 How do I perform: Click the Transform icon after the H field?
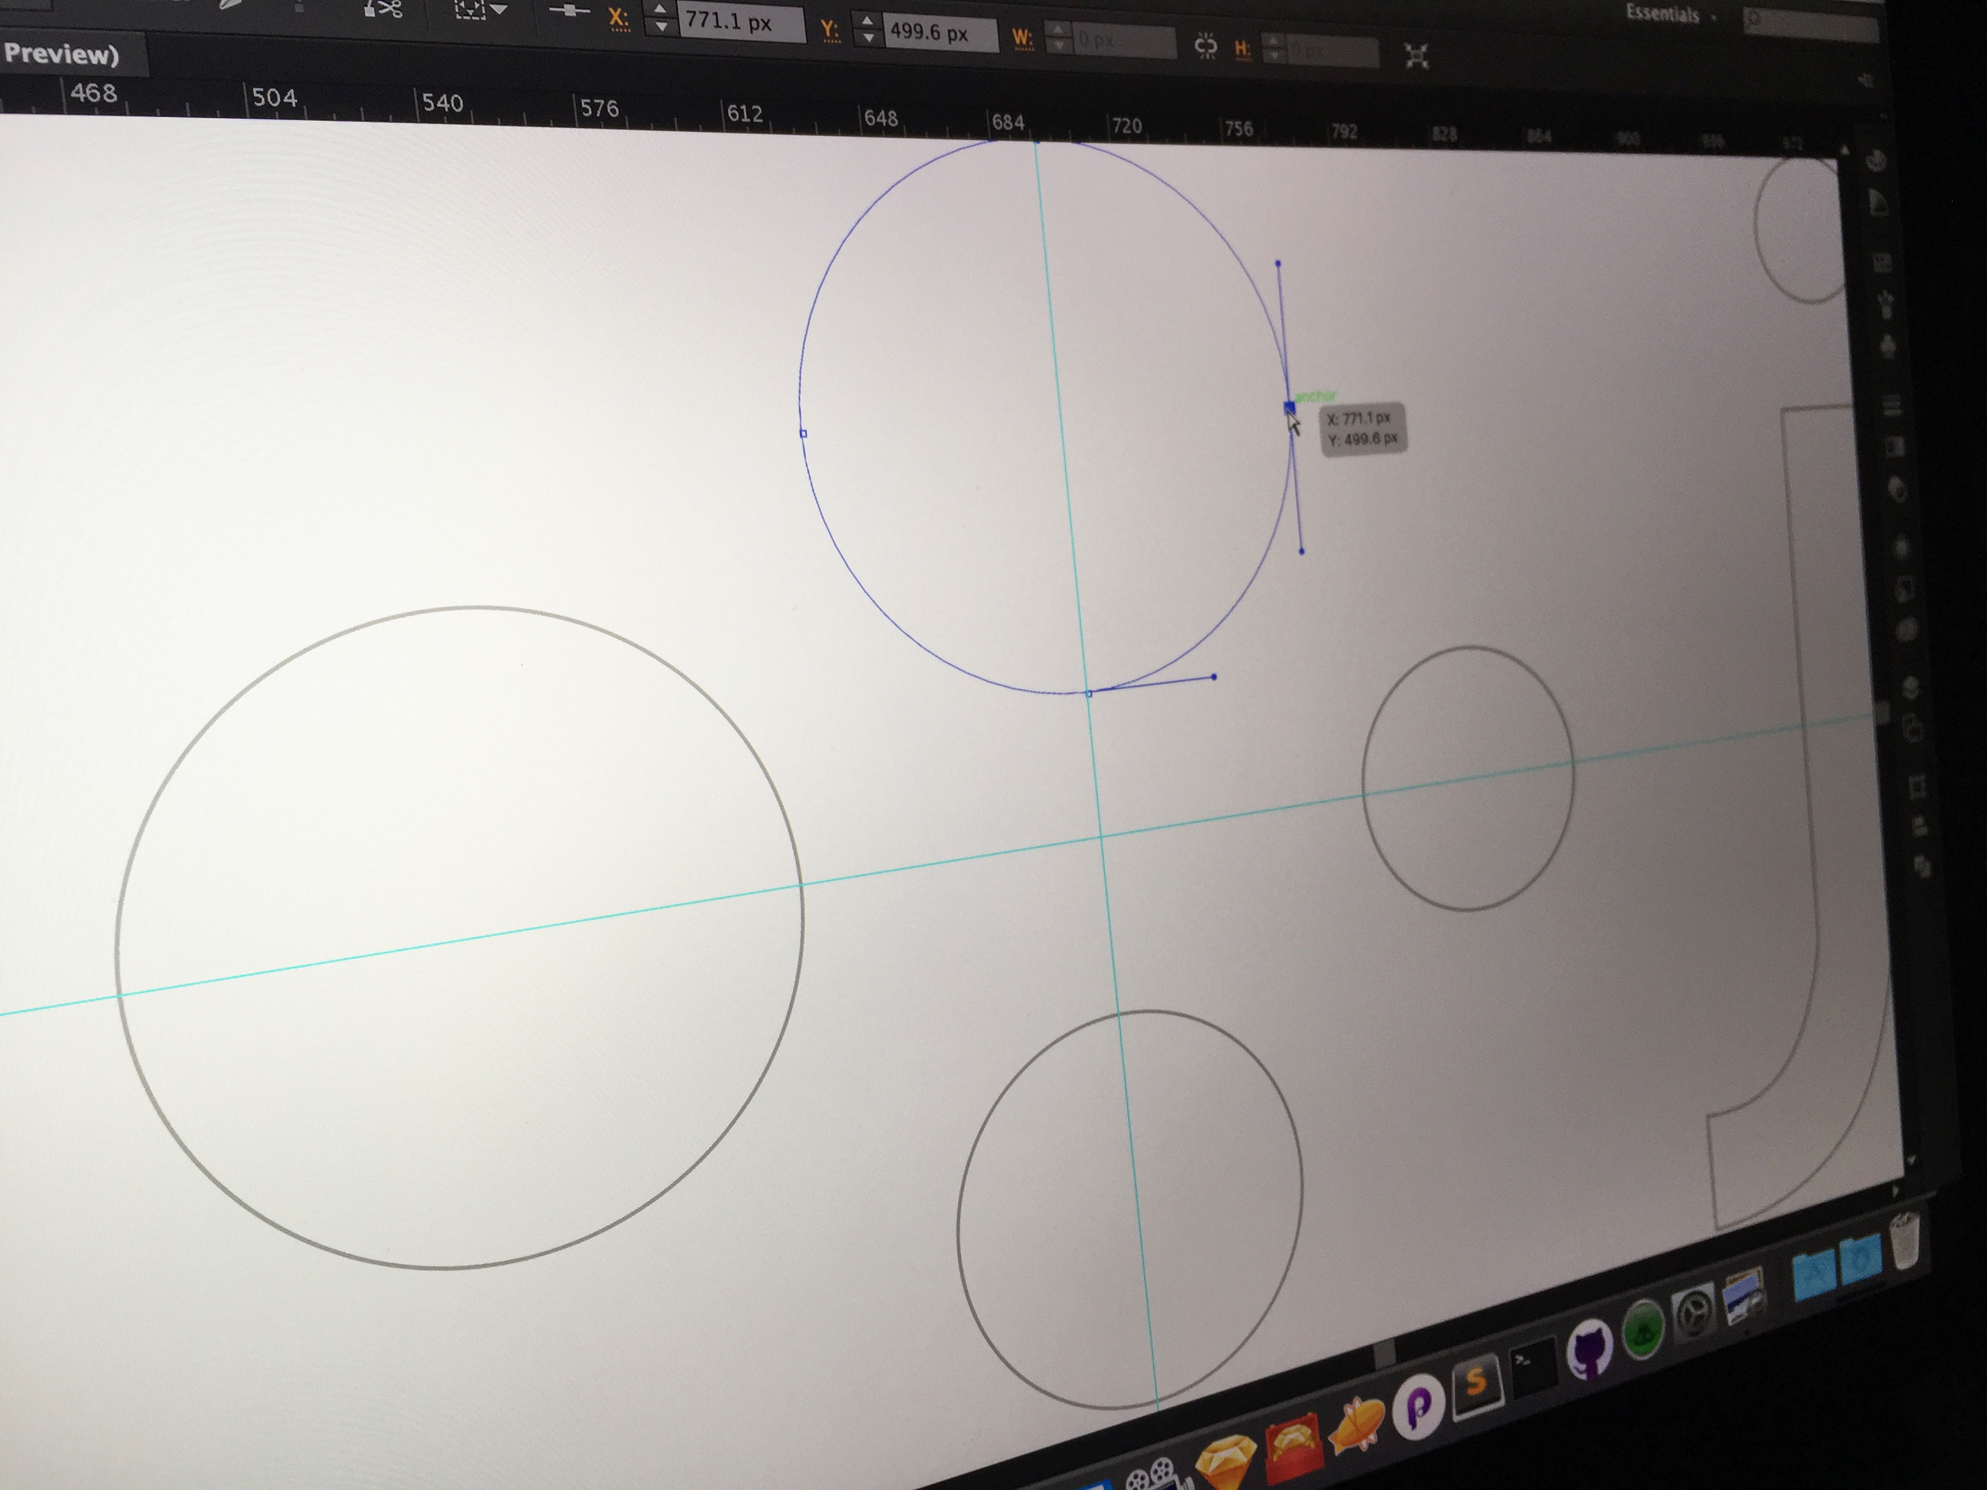(1417, 57)
